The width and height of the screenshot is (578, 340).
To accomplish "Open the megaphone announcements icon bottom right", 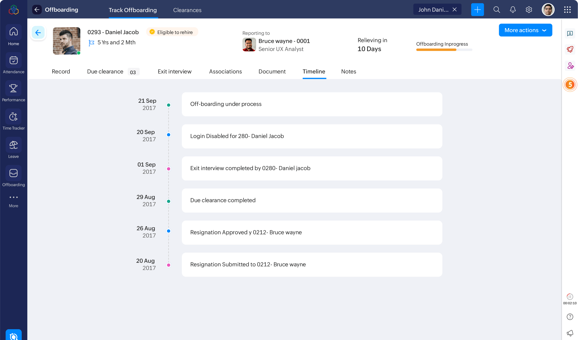I will (570, 333).
